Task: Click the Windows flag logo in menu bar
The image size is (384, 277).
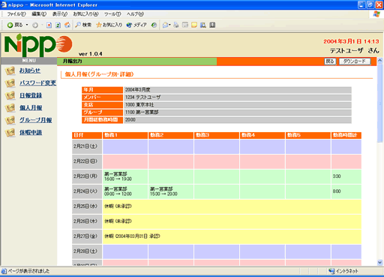Action: (x=376, y=14)
